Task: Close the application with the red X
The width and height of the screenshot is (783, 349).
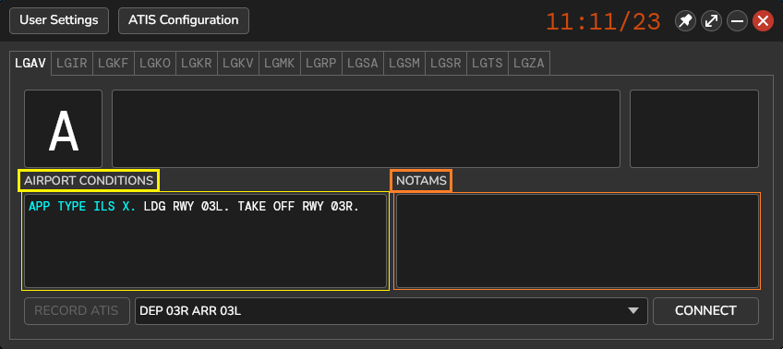Action: click(x=763, y=21)
